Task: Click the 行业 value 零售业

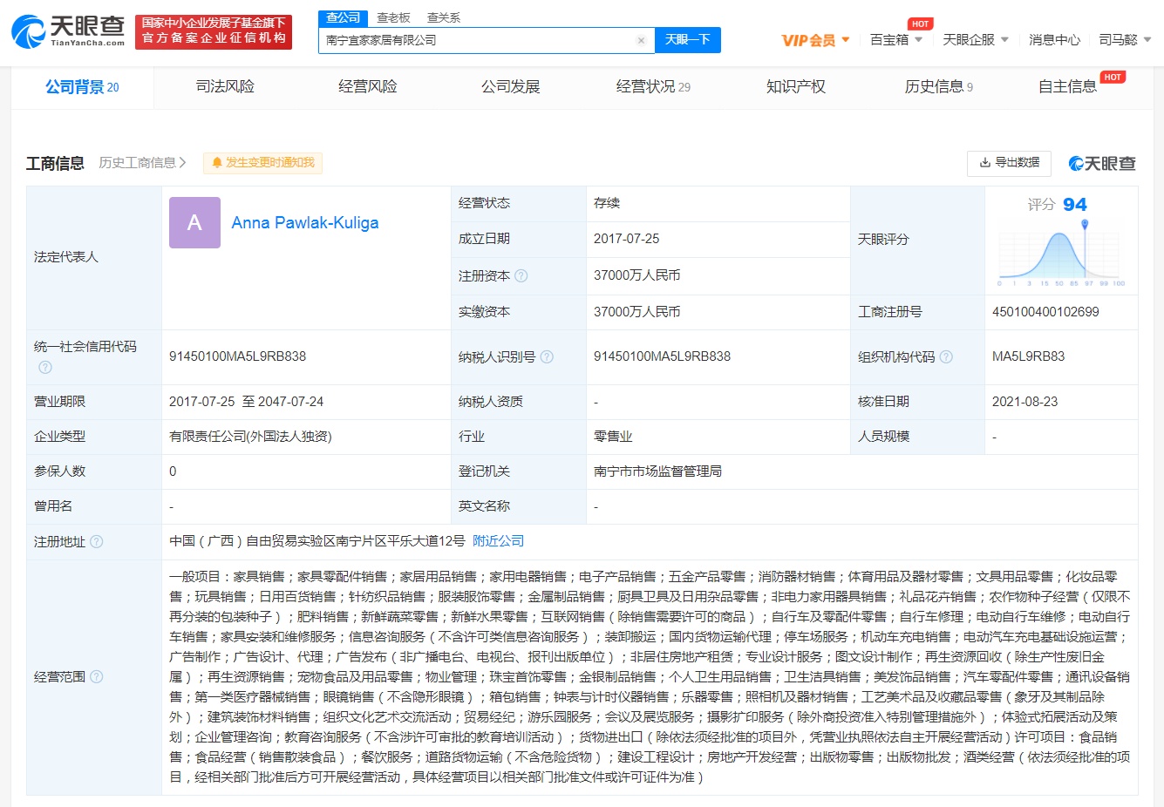Action: tap(613, 437)
